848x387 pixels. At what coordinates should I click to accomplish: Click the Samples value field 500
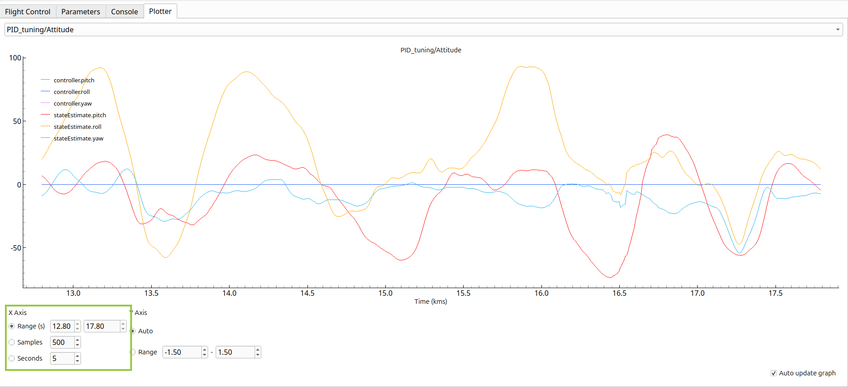[x=63, y=342]
